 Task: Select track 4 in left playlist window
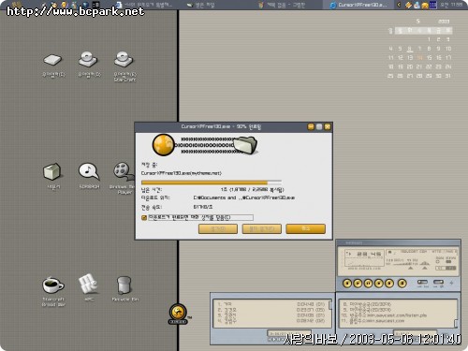pos(271,321)
